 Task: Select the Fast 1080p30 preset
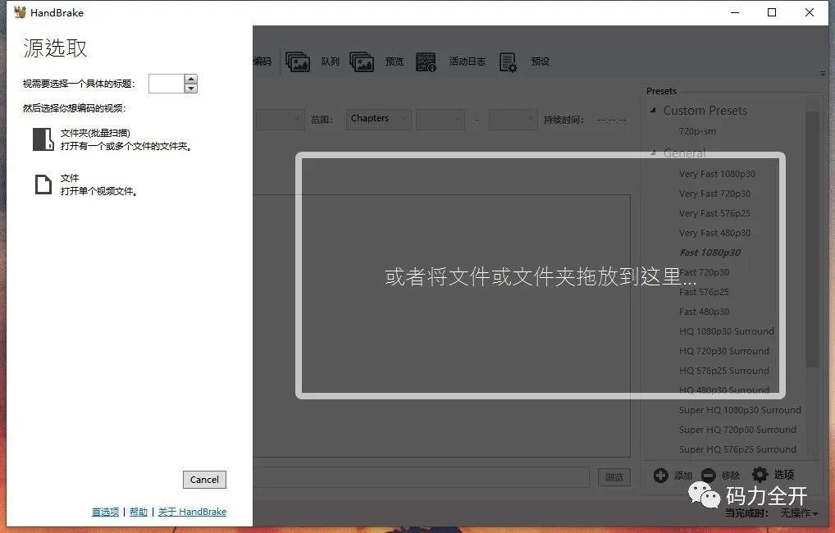[x=710, y=253]
